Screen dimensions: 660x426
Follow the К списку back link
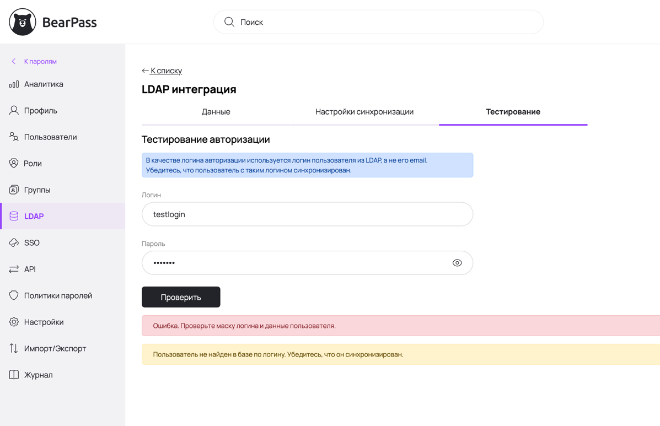coord(162,71)
